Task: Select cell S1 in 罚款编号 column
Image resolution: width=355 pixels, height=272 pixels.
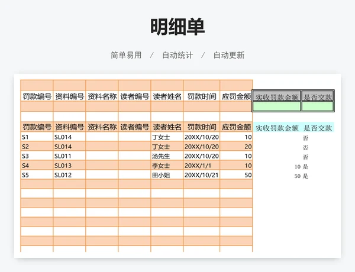Action: 37,137
